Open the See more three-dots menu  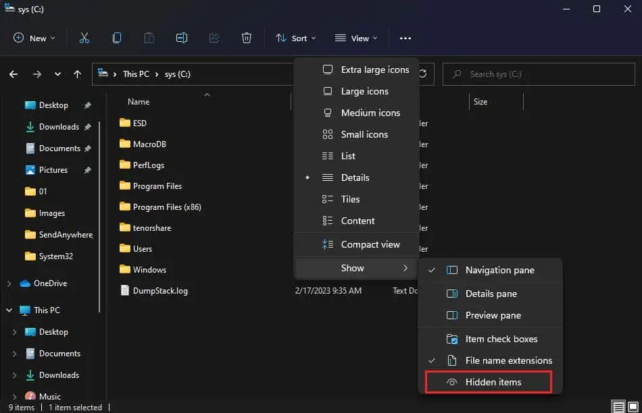(405, 38)
